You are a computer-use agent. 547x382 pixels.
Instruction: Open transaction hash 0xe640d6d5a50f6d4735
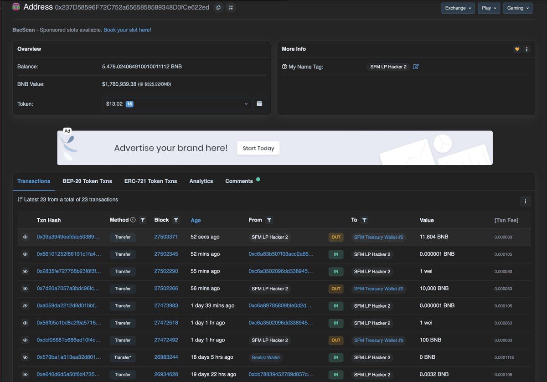click(68, 374)
